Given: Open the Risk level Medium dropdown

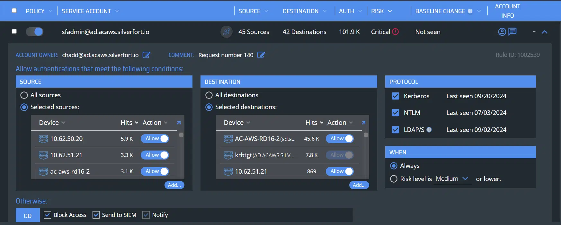Looking at the screenshot, I should [x=452, y=179].
